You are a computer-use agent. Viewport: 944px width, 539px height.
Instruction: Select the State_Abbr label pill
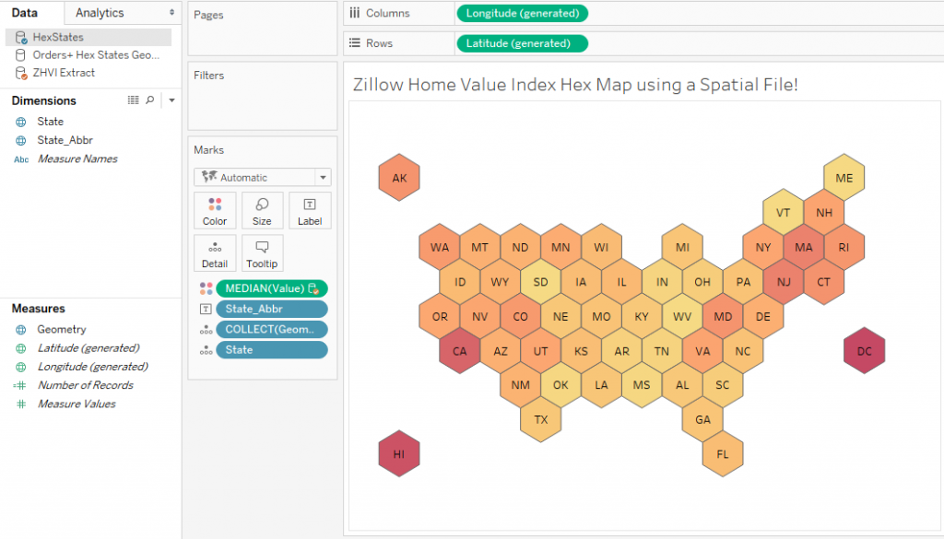pyautogui.click(x=271, y=309)
